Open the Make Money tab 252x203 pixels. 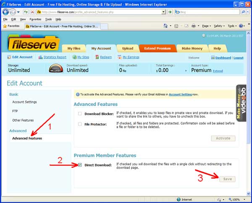click(x=192, y=48)
